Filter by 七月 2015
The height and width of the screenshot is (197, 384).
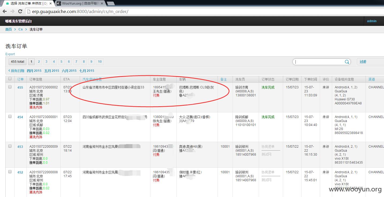coord(87,71)
